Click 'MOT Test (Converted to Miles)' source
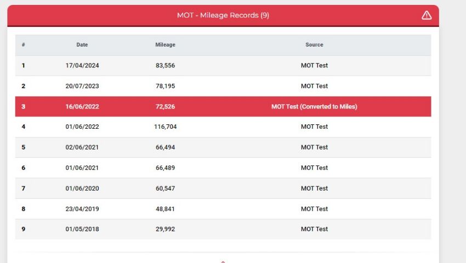Viewport: 466px width, 263px height. pos(314,106)
